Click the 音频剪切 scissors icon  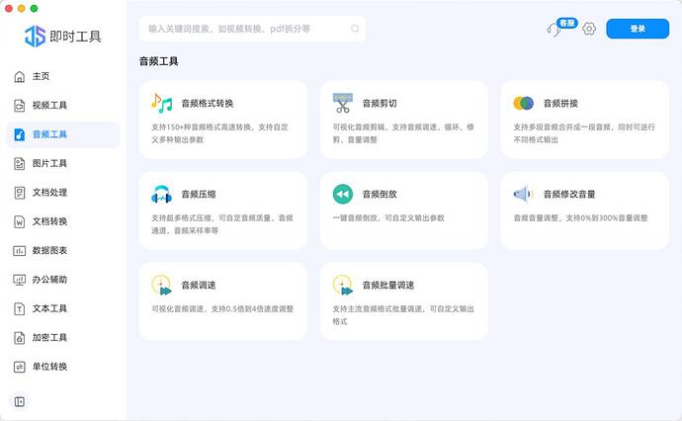pos(342,103)
